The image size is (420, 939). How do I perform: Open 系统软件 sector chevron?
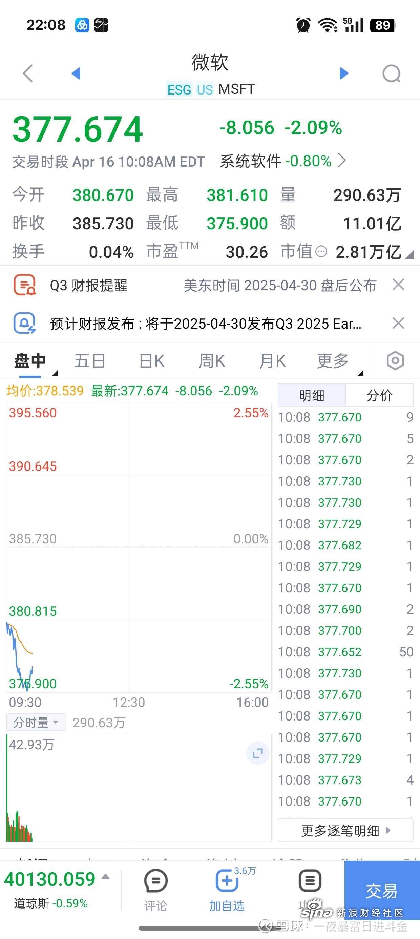click(342, 160)
